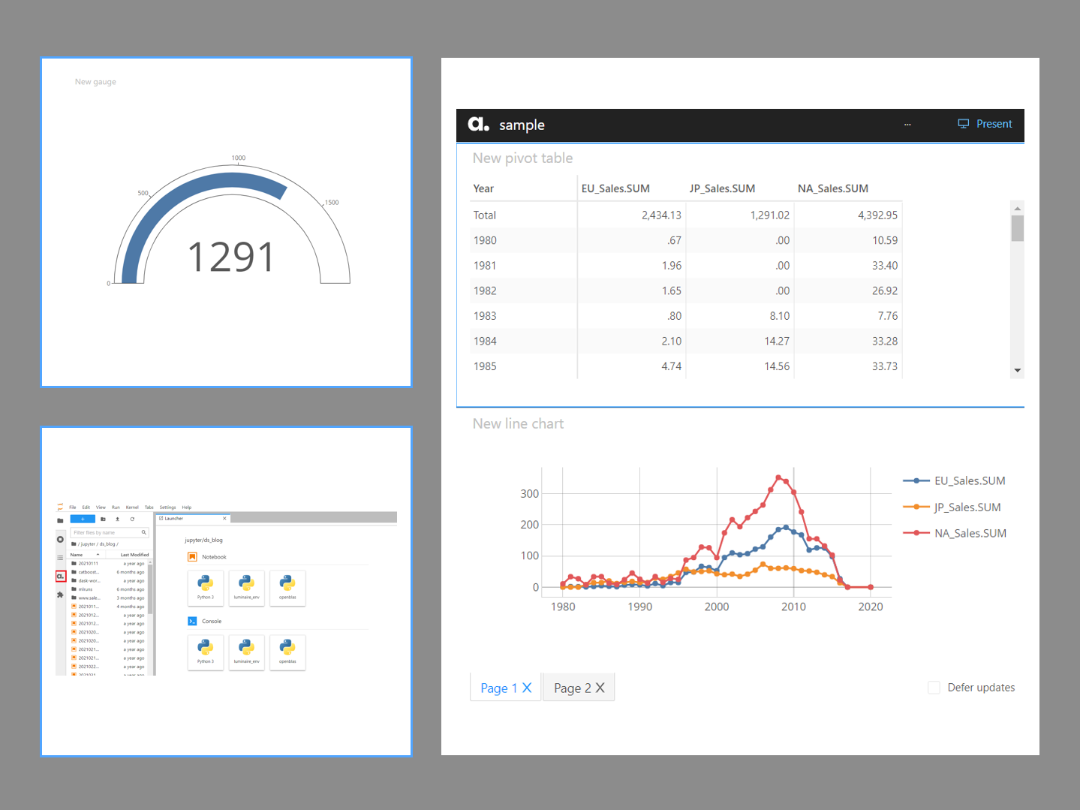Click the Filter files by name field
1080x810 pixels.
(x=107, y=532)
